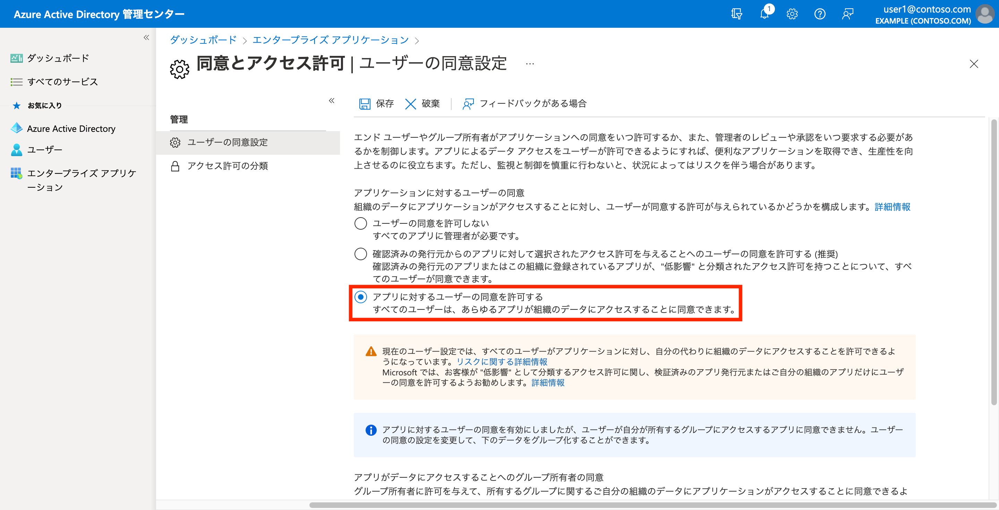Screen dimensions: 999x510
Task: Click the フィードバックがある場合 feedback icon
Action: pyautogui.click(x=468, y=104)
